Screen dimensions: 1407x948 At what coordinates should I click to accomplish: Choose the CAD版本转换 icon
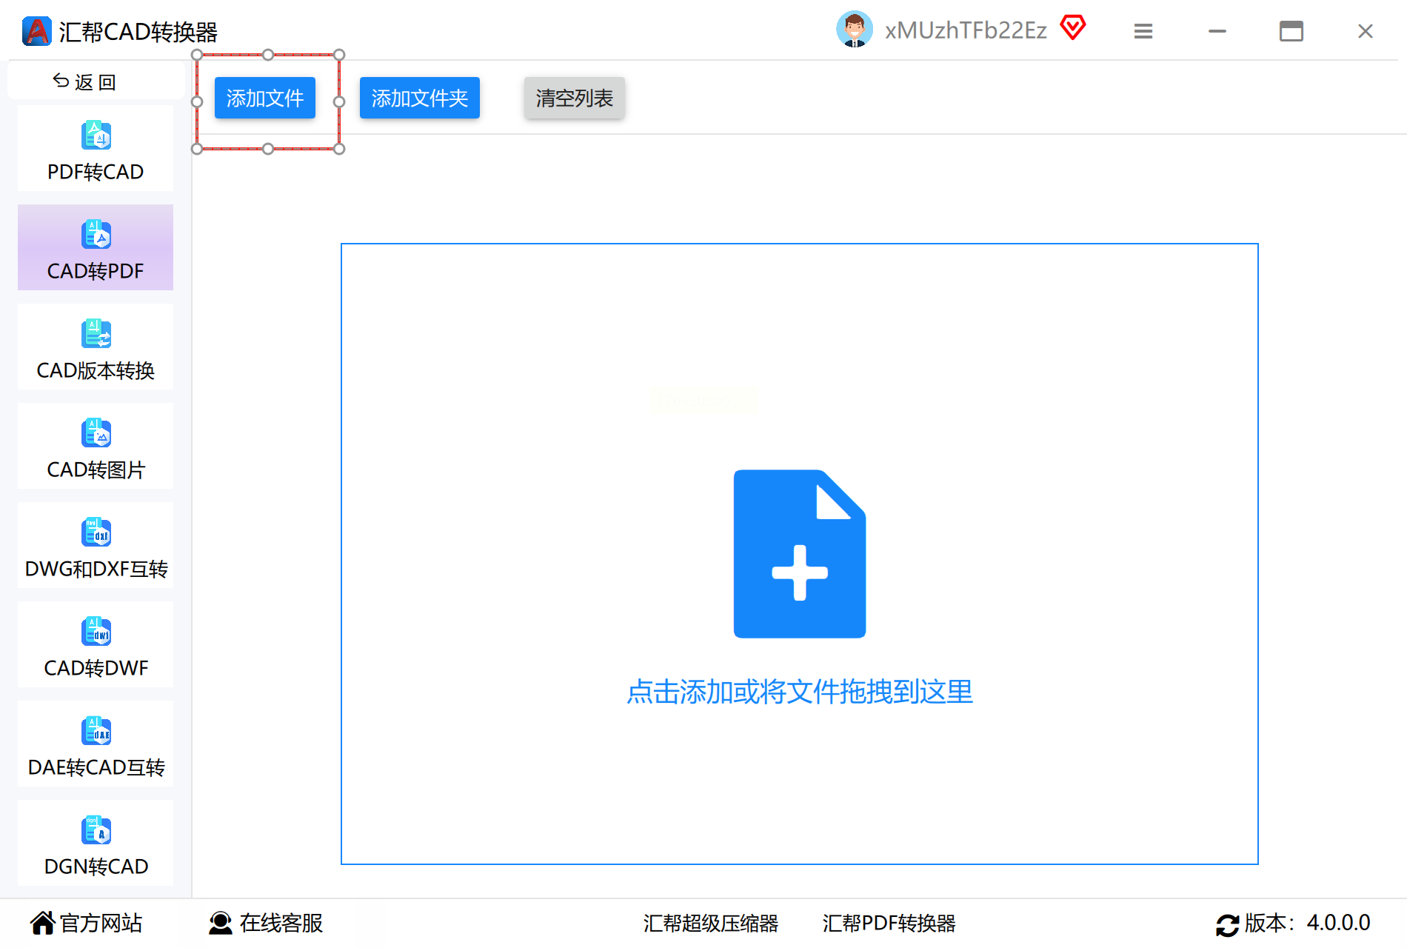(x=96, y=334)
